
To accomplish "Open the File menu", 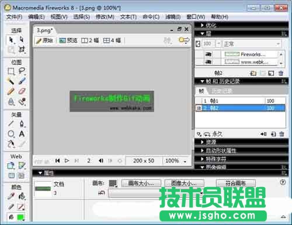I will pyautogui.click(x=14, y=17).
